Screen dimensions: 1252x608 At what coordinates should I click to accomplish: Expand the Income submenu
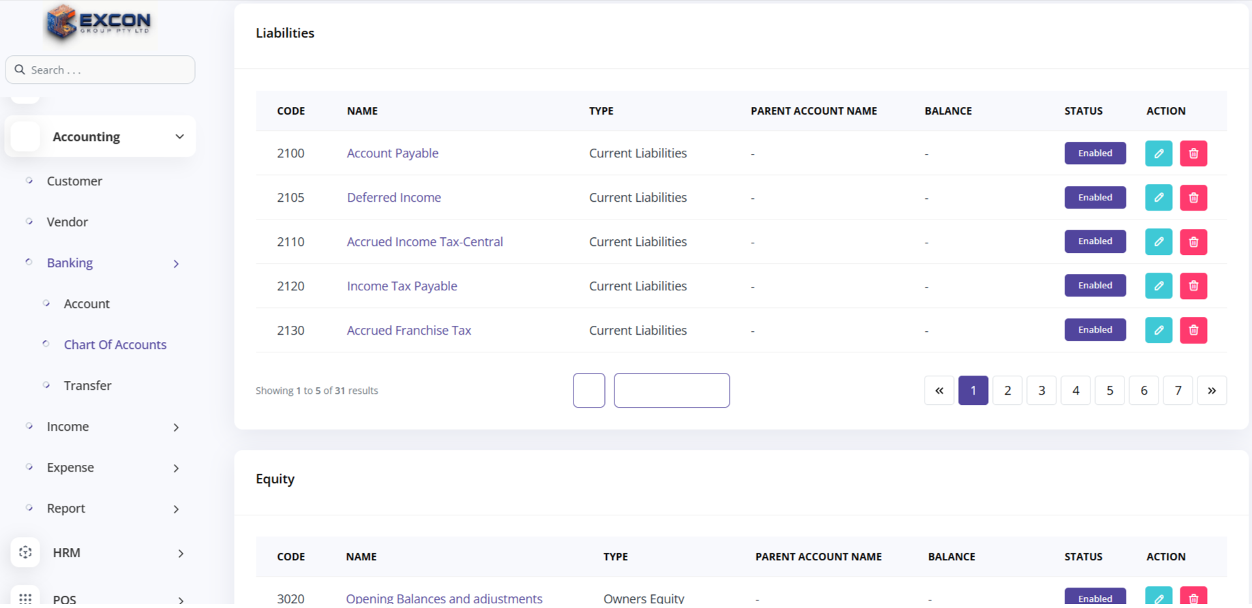176,427
